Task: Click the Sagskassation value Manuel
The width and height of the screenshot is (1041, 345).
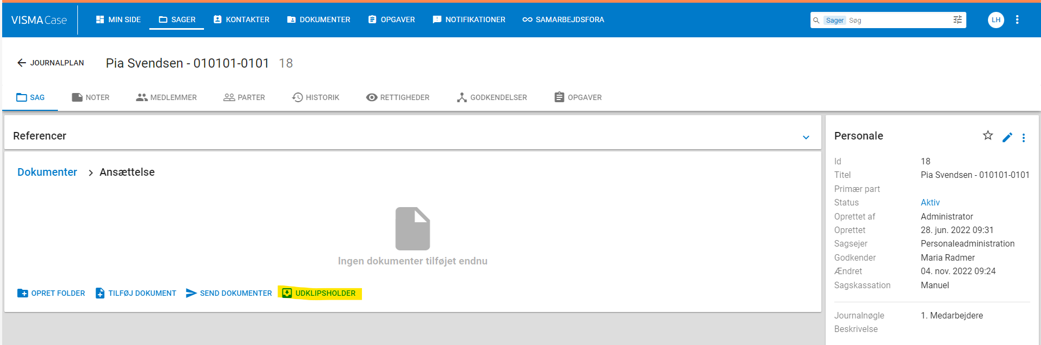Action: click(x=935, y=285)
